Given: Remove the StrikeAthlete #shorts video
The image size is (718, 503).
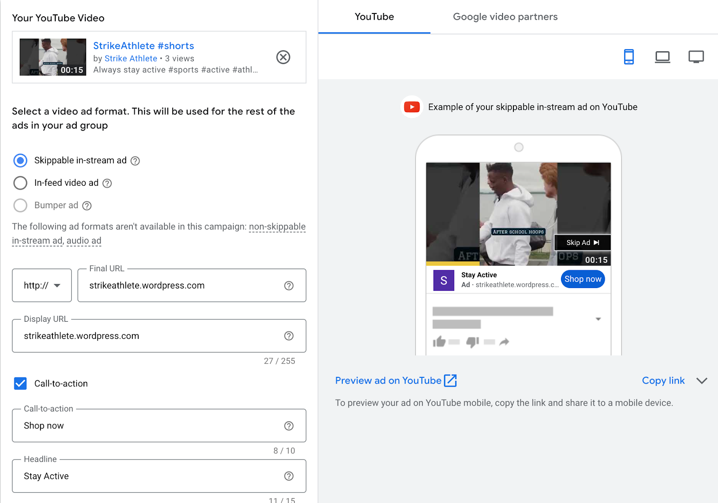Looking at the screenshot, I should click(283, 57).
